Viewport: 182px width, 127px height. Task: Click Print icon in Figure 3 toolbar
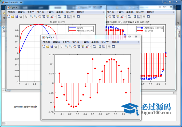[56, 46]
